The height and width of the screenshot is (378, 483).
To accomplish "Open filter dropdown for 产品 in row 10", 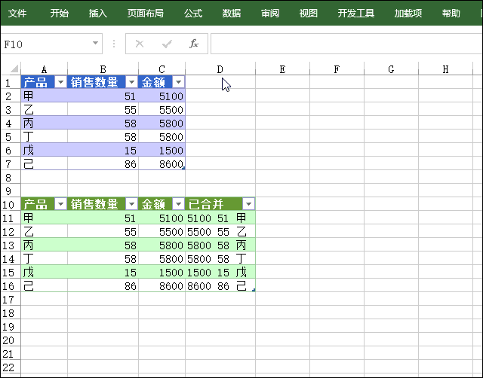I will [60, 204].
